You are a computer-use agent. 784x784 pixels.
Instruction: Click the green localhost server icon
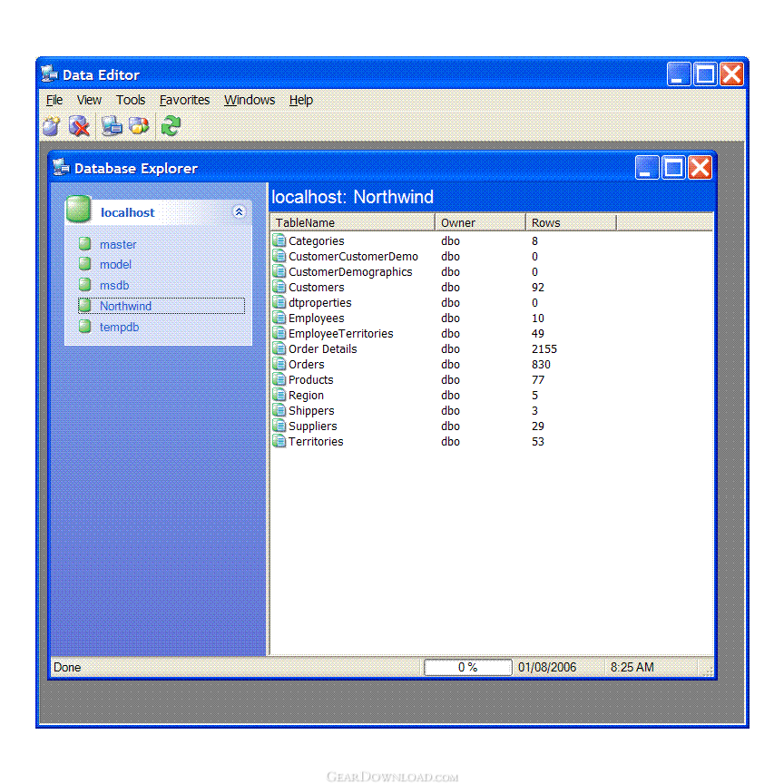tap(79, 209)
